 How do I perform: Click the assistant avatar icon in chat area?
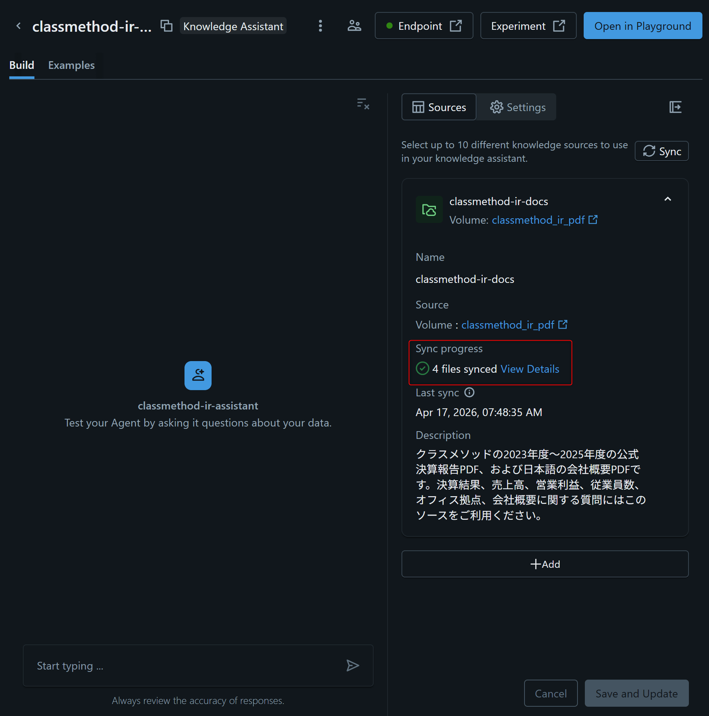(198, 375)
